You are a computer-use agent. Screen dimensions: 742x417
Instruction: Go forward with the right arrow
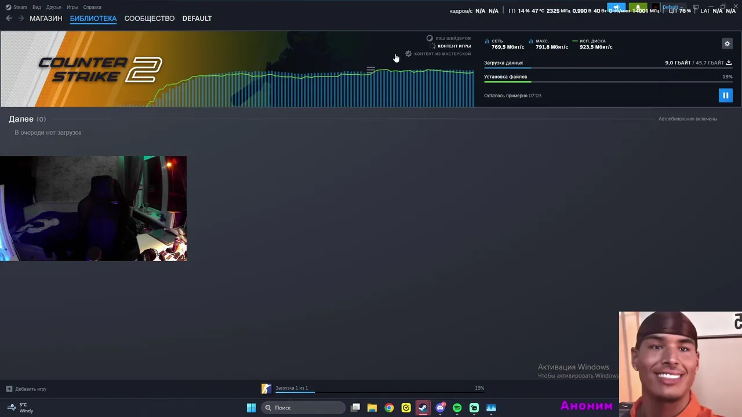coord(21,19)
